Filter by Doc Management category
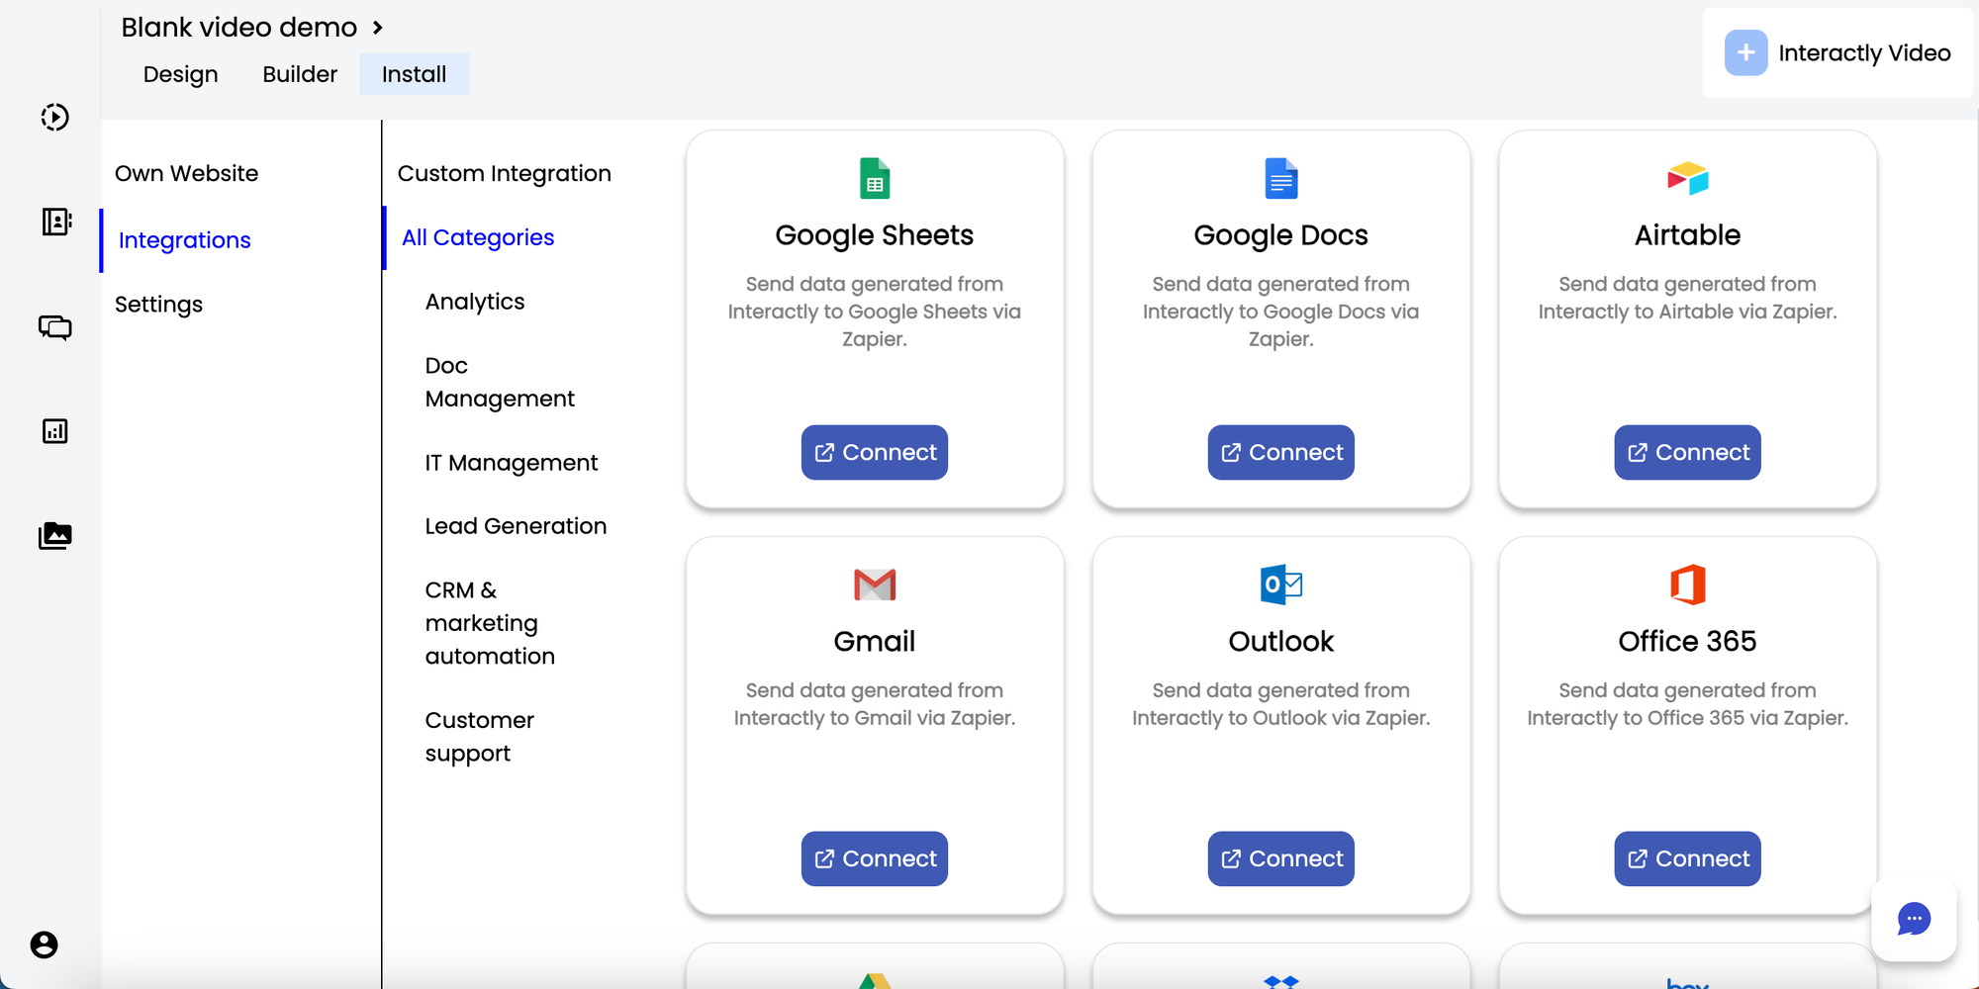Image resolution: width=1979 pixels, height=989 pixels. coord(500,382)
